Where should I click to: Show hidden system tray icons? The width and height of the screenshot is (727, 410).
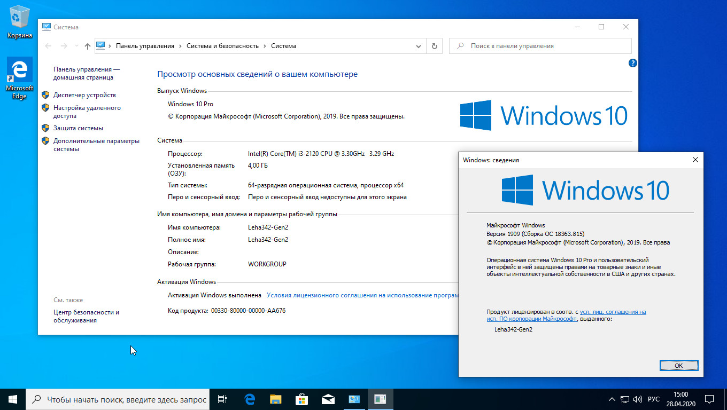click(x=612, y=399)
